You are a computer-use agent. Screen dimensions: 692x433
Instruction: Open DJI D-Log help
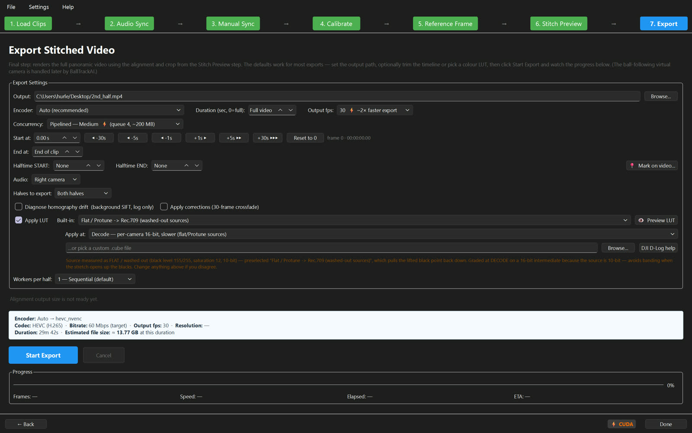(658, 248)
